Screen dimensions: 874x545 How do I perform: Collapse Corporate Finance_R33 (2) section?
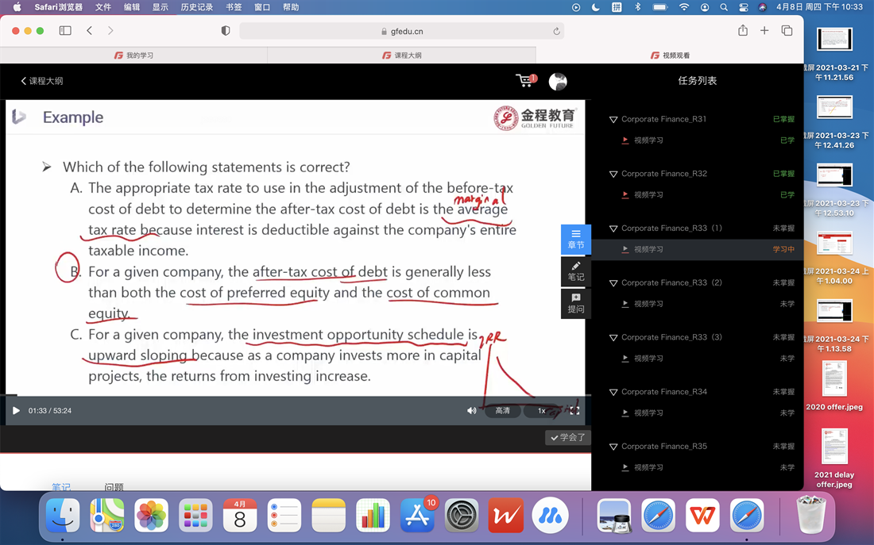tap(613, 283)
